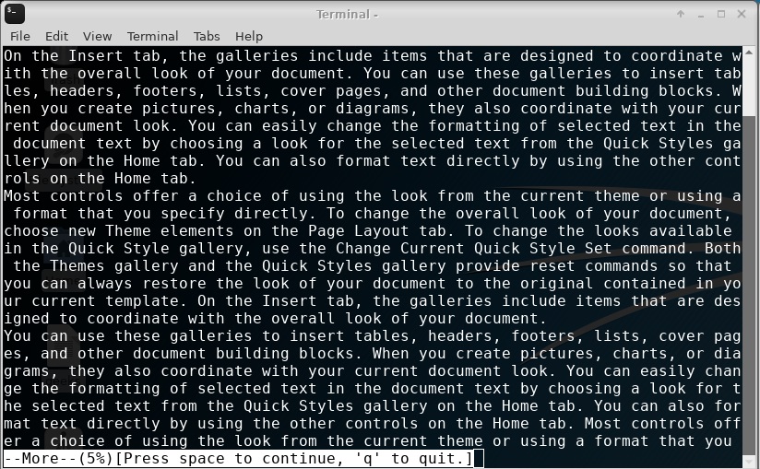Image resolution: width=760 pixels, height=469 pixels.
Task: Open the Help menu
Action: 249,36
